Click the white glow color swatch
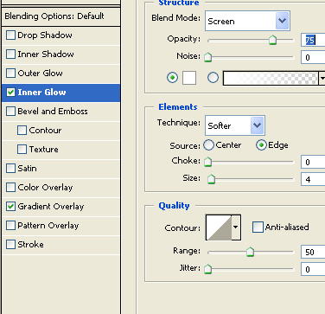Image resolution: width=325 pixels, height=314 pixels. point(189,78)
